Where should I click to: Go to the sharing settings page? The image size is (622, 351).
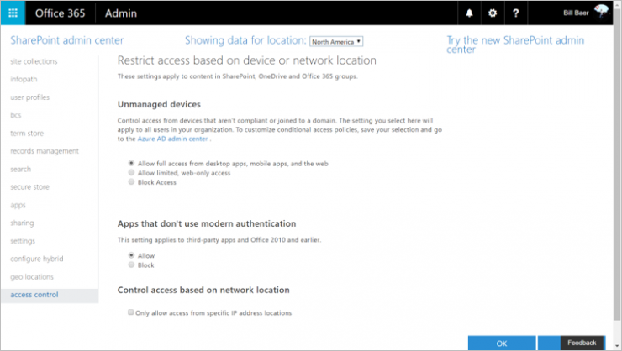(x=23, y=223)
